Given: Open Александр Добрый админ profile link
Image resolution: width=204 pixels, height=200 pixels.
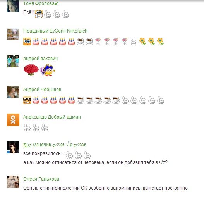Looking at the screenshot, I should click(x=52, y=117).
